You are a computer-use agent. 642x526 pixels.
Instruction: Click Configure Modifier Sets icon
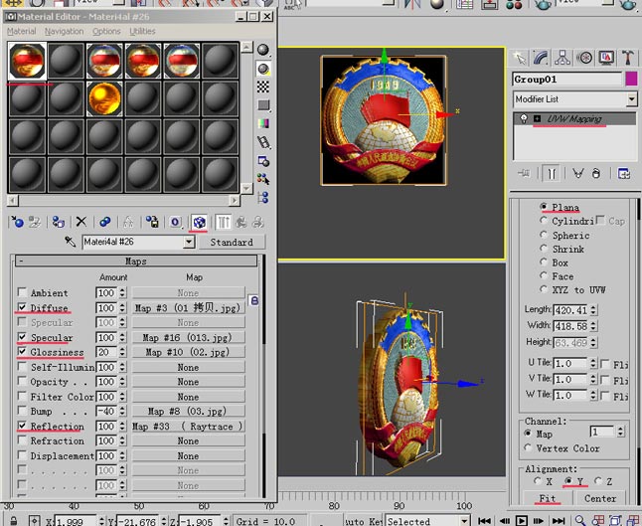tap(624, 174)
